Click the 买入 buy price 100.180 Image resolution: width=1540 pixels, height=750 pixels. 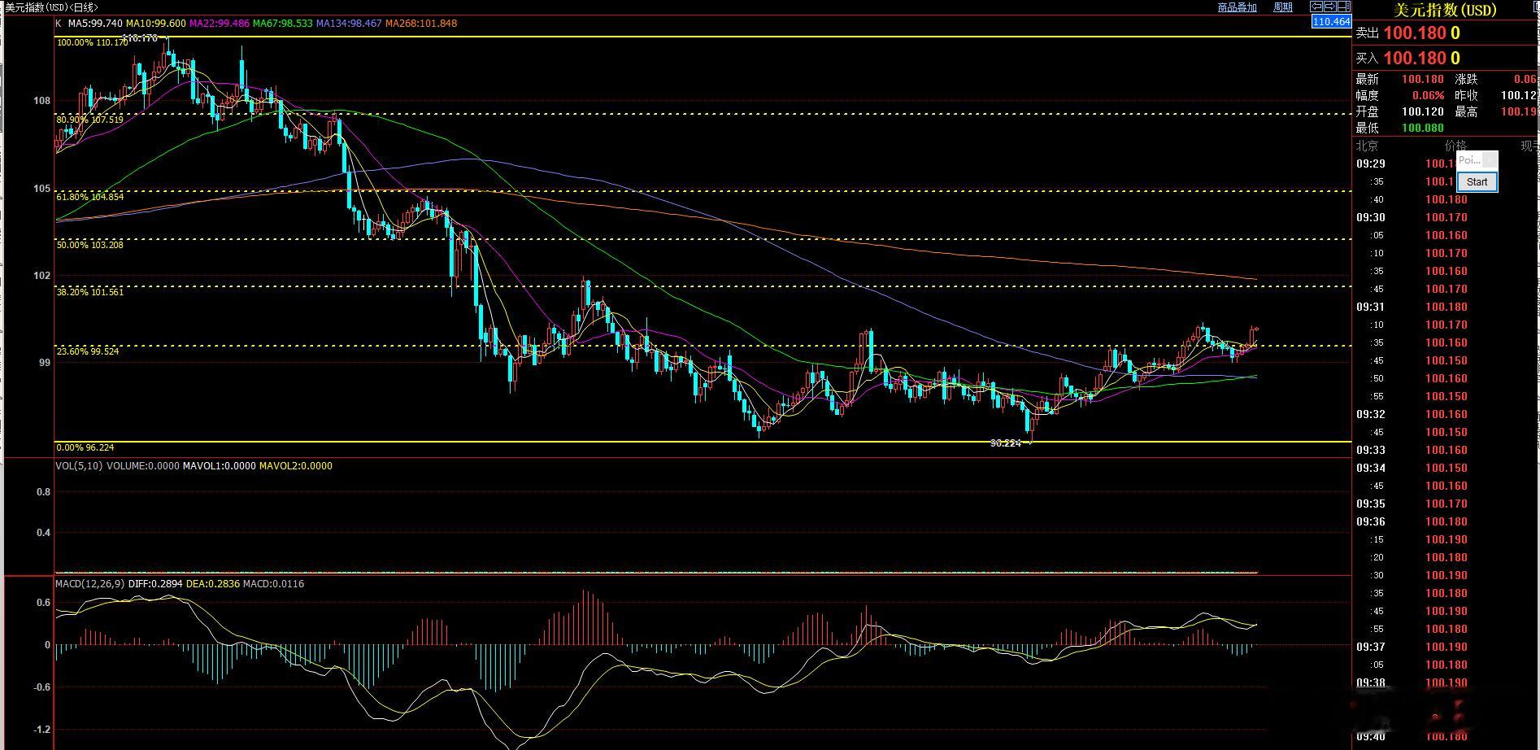point(1416,59)
